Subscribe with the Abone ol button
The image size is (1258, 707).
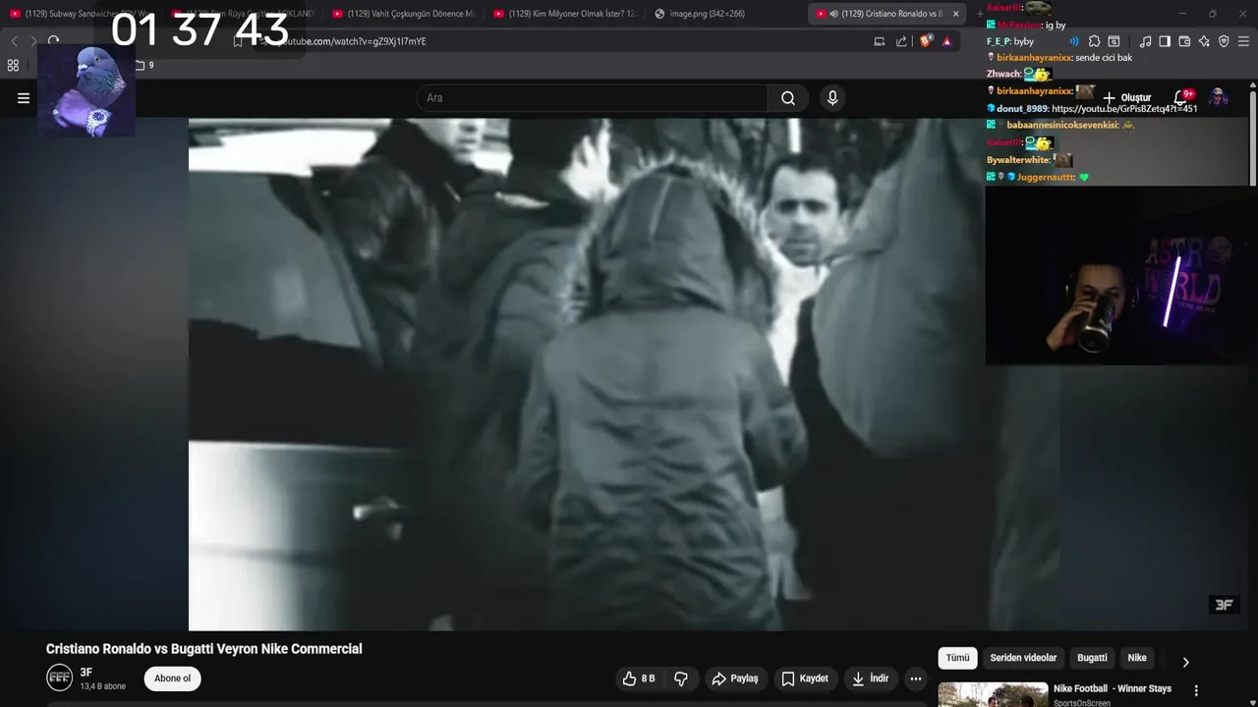[x=172, y=679]
